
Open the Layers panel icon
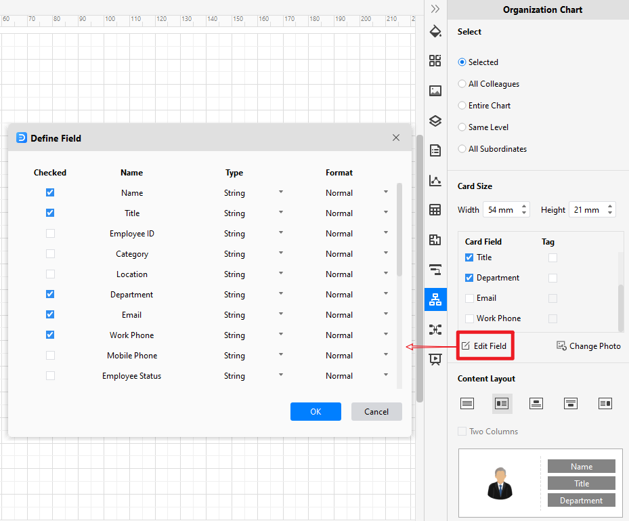[435, 121]
